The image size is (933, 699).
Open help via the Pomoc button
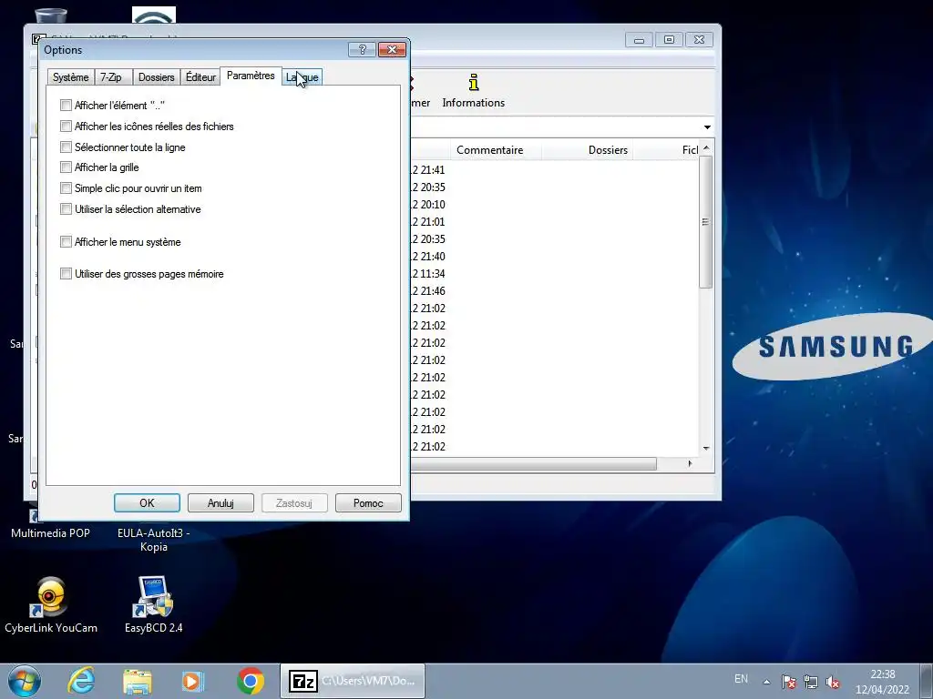tap(368, 502)
